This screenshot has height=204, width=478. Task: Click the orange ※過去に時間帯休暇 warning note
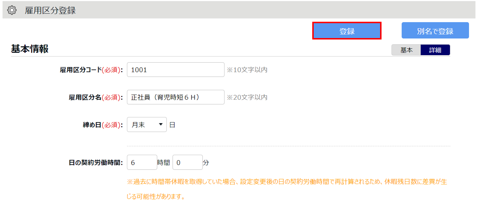(287, 189)
